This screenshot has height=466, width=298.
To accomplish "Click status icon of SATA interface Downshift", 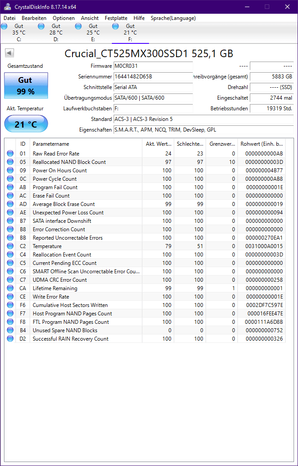I will (x=10, y=221).
